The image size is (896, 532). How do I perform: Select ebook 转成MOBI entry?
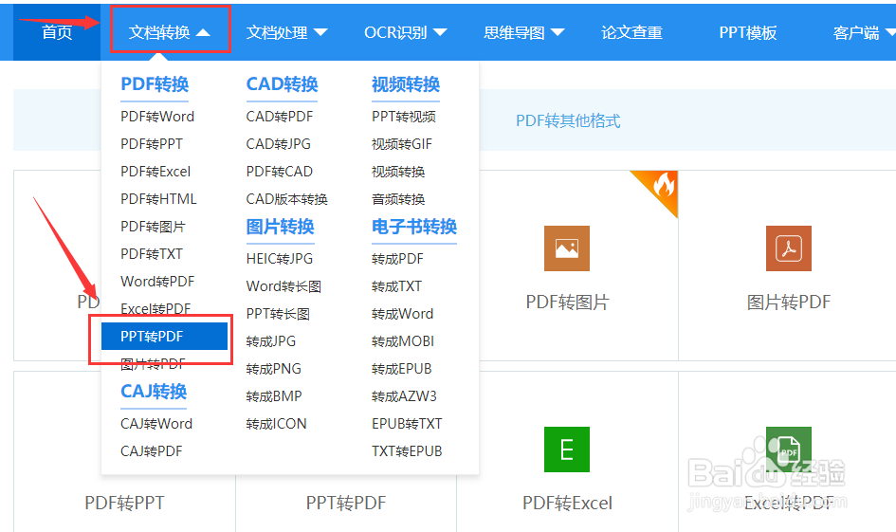[x=403, y=341]
